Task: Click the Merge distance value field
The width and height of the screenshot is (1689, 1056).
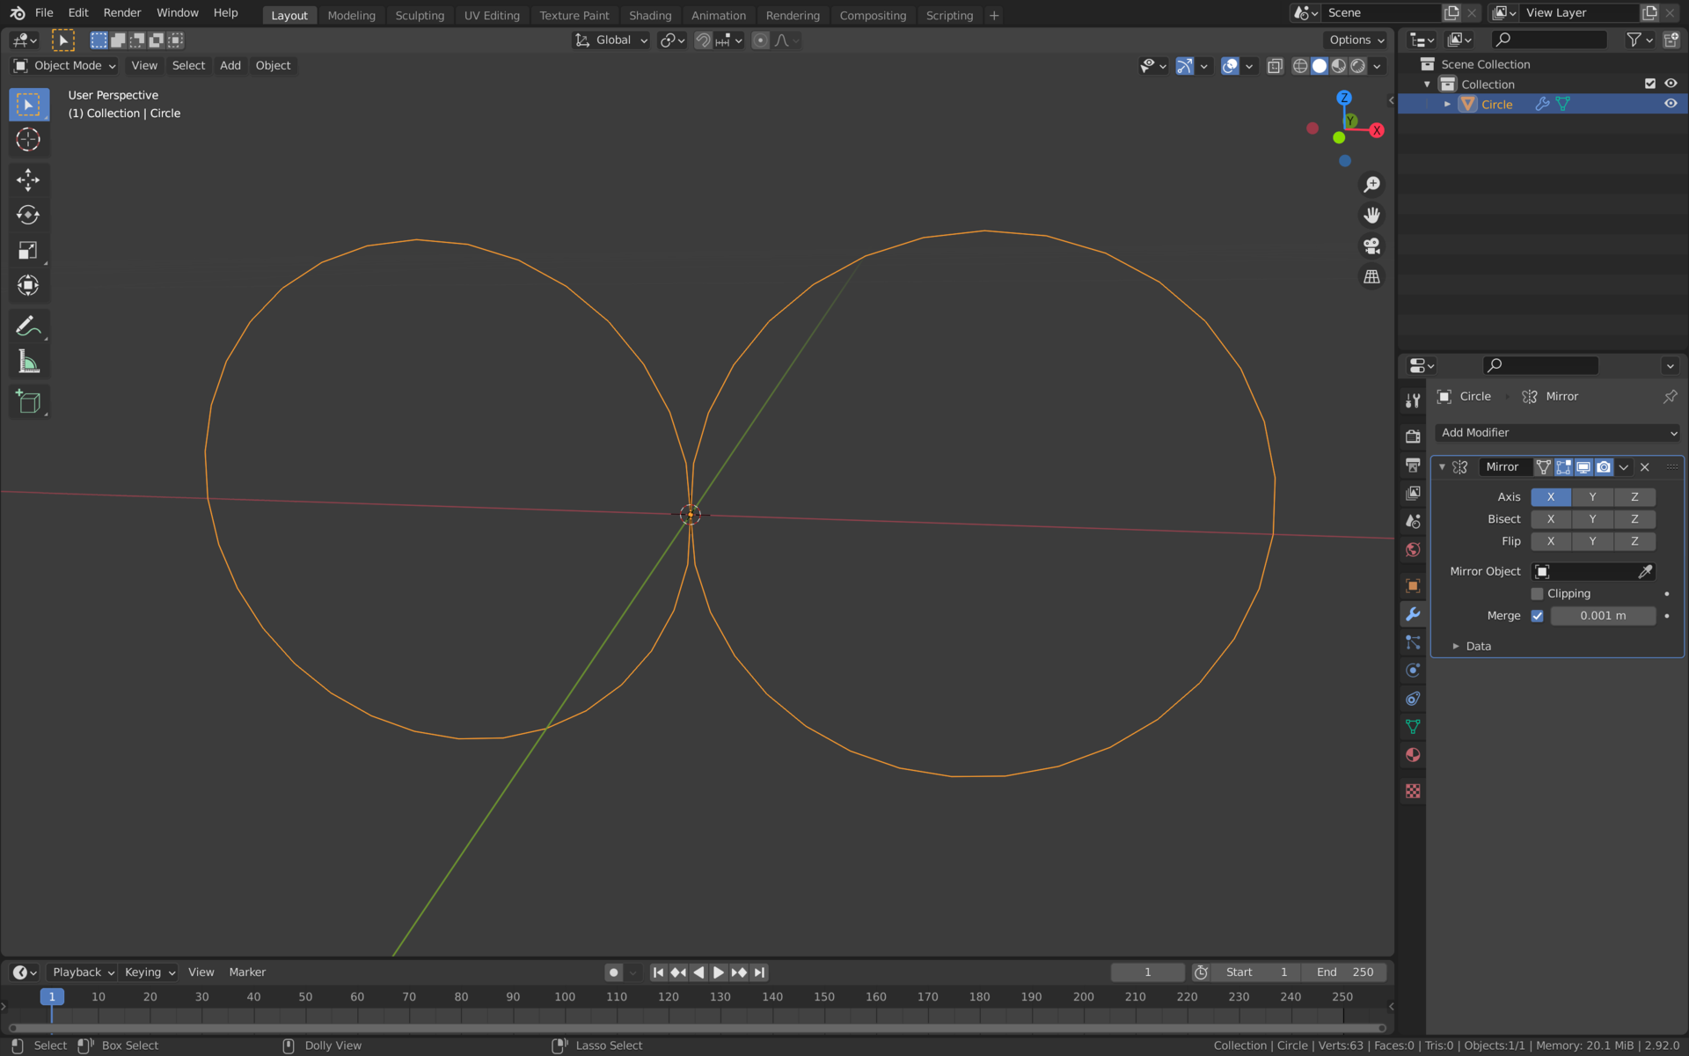Action: pos(1603,616)
